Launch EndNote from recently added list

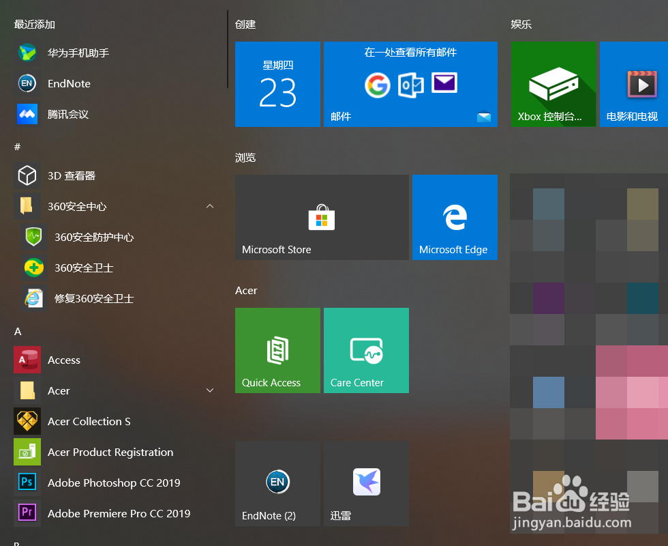click(27, 83)
